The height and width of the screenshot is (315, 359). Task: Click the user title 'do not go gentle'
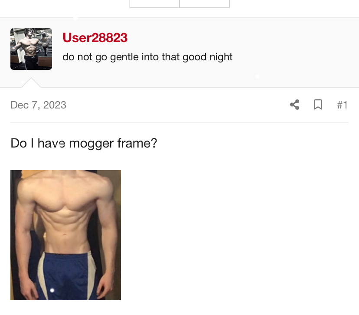click(147, 57)
